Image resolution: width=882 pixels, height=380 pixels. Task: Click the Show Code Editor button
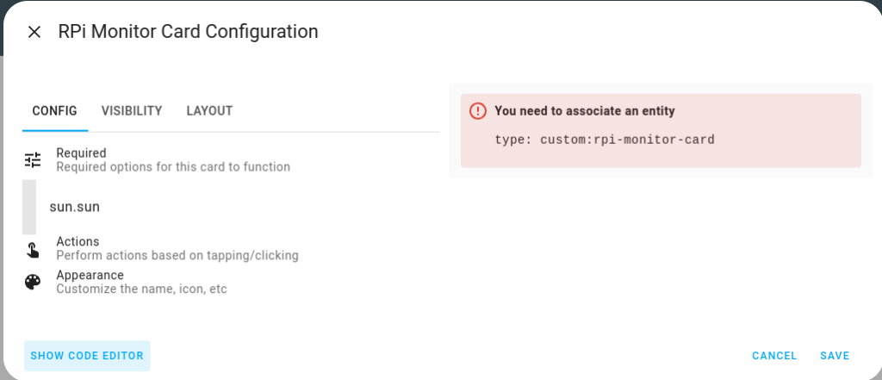coord(87,356)
